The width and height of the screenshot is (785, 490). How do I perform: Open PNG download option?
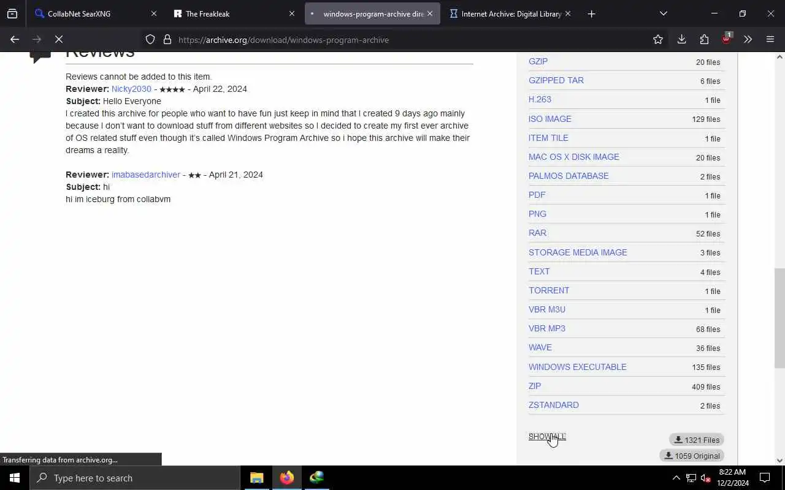click(537, 214)
